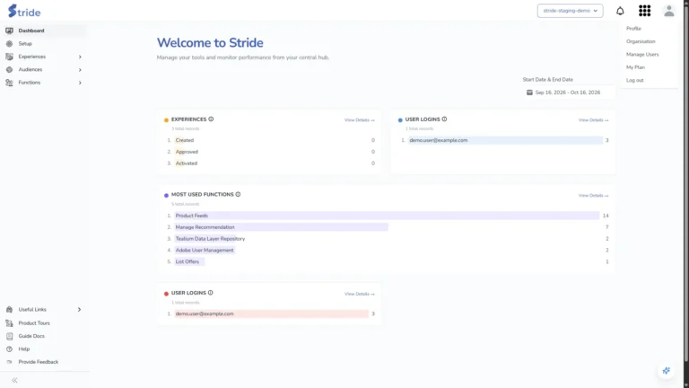
Task: Open the apps grid launcher
Action: (644, 11)
